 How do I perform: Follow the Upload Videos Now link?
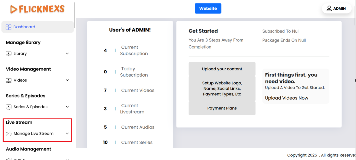click(286, 98)
